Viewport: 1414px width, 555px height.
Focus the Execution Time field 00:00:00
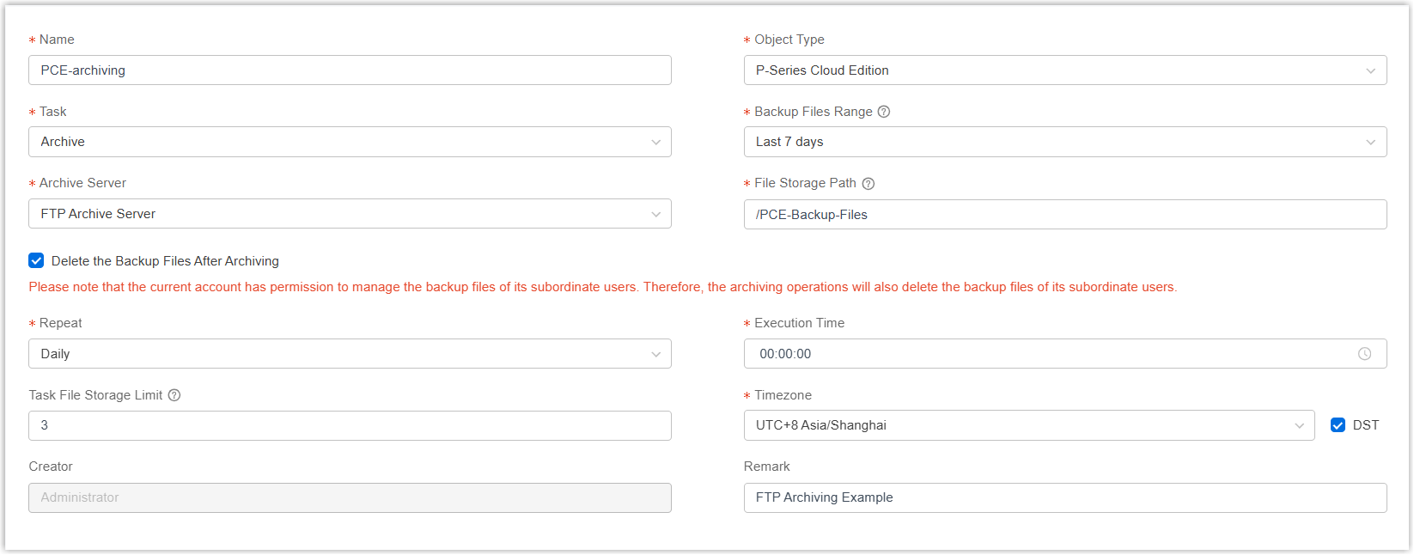point(1048,354)
